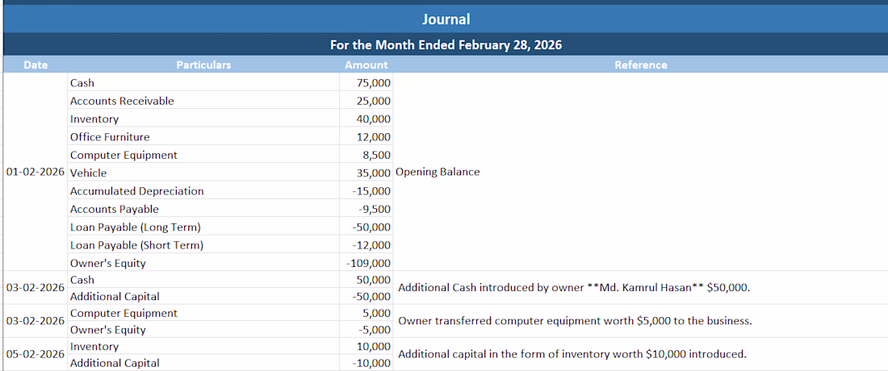888x371 pixels.
Task: Select the -15,000 amount cell
Action: tap(366, 191)
